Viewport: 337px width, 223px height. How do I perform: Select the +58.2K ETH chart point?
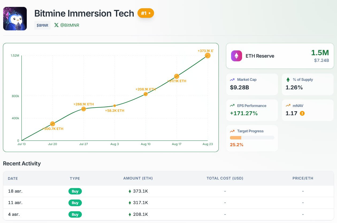[x=114, y=106]
